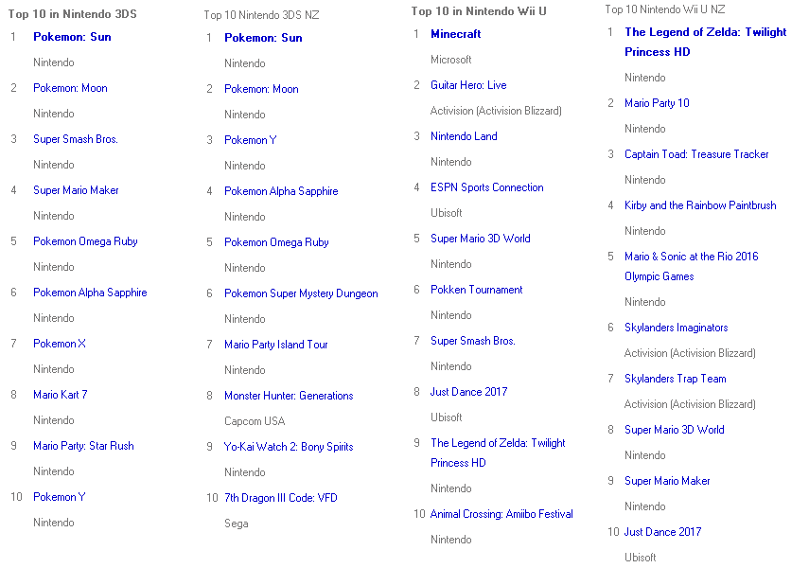Select Super Mario Maker in 3DS list
This screenshot has height=568, width=809.
click(x=76, y=190)
